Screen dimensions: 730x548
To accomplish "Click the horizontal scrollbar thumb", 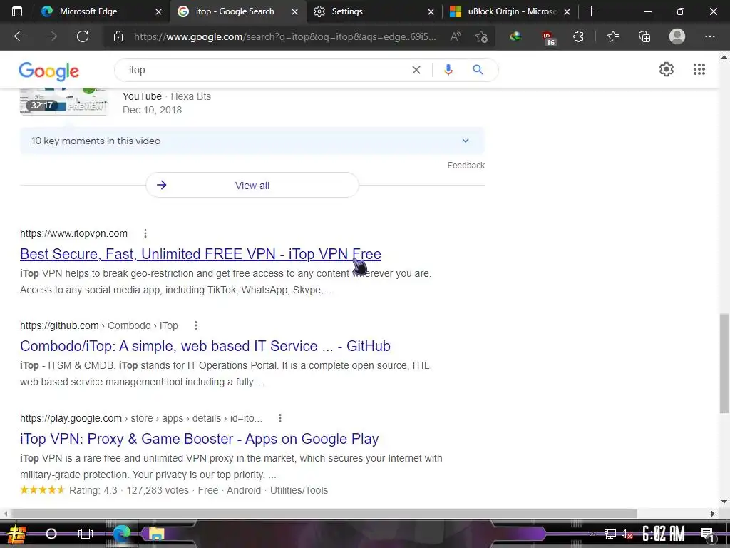I will [x=324, y=514].
